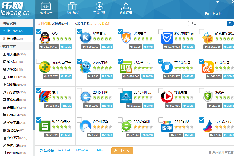The width and height of the screenshot is (234, 156).
Task: Switch to the 学习必备 tab
Action: click(x=65, y=150)
